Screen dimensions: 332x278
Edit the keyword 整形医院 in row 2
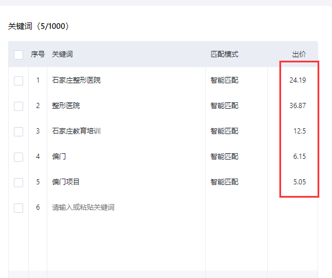point(66,106)
